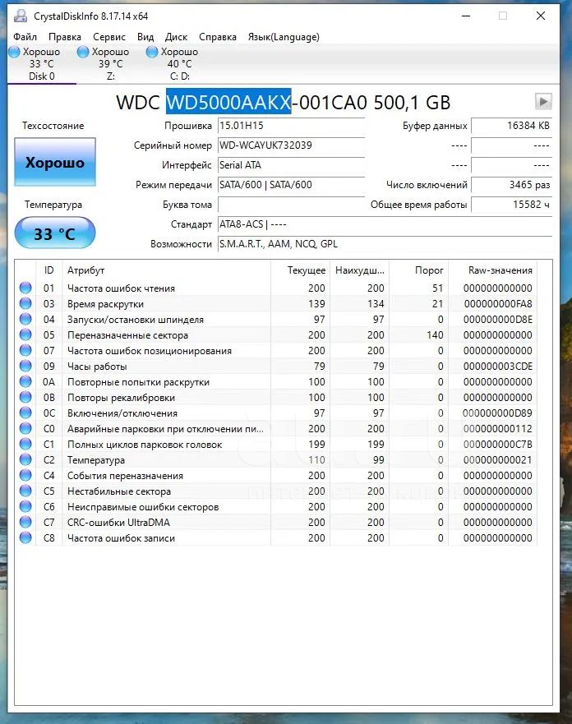The width and height of the screenshot is (572, 724).
Task: Click status orb for Часы работы
Action: 25,367
